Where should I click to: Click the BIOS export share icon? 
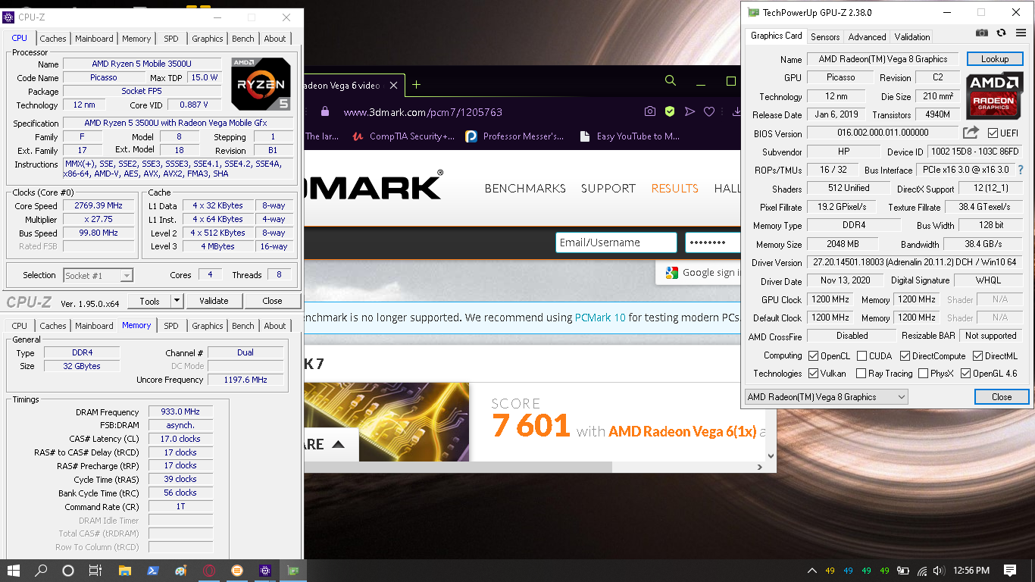pyautogui.click(x=971, y=133)
